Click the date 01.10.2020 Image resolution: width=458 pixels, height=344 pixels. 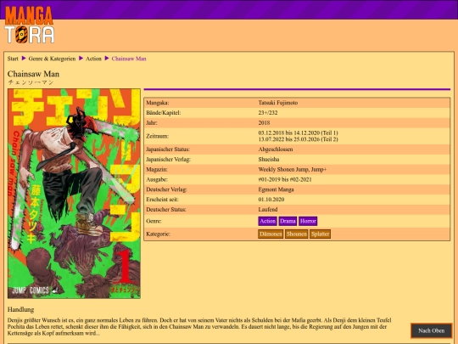[271, 200]
